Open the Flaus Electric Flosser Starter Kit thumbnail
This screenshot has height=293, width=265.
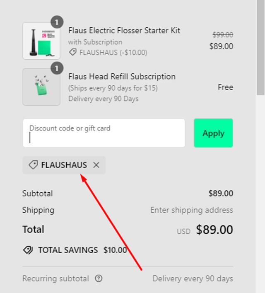(41, 41)
